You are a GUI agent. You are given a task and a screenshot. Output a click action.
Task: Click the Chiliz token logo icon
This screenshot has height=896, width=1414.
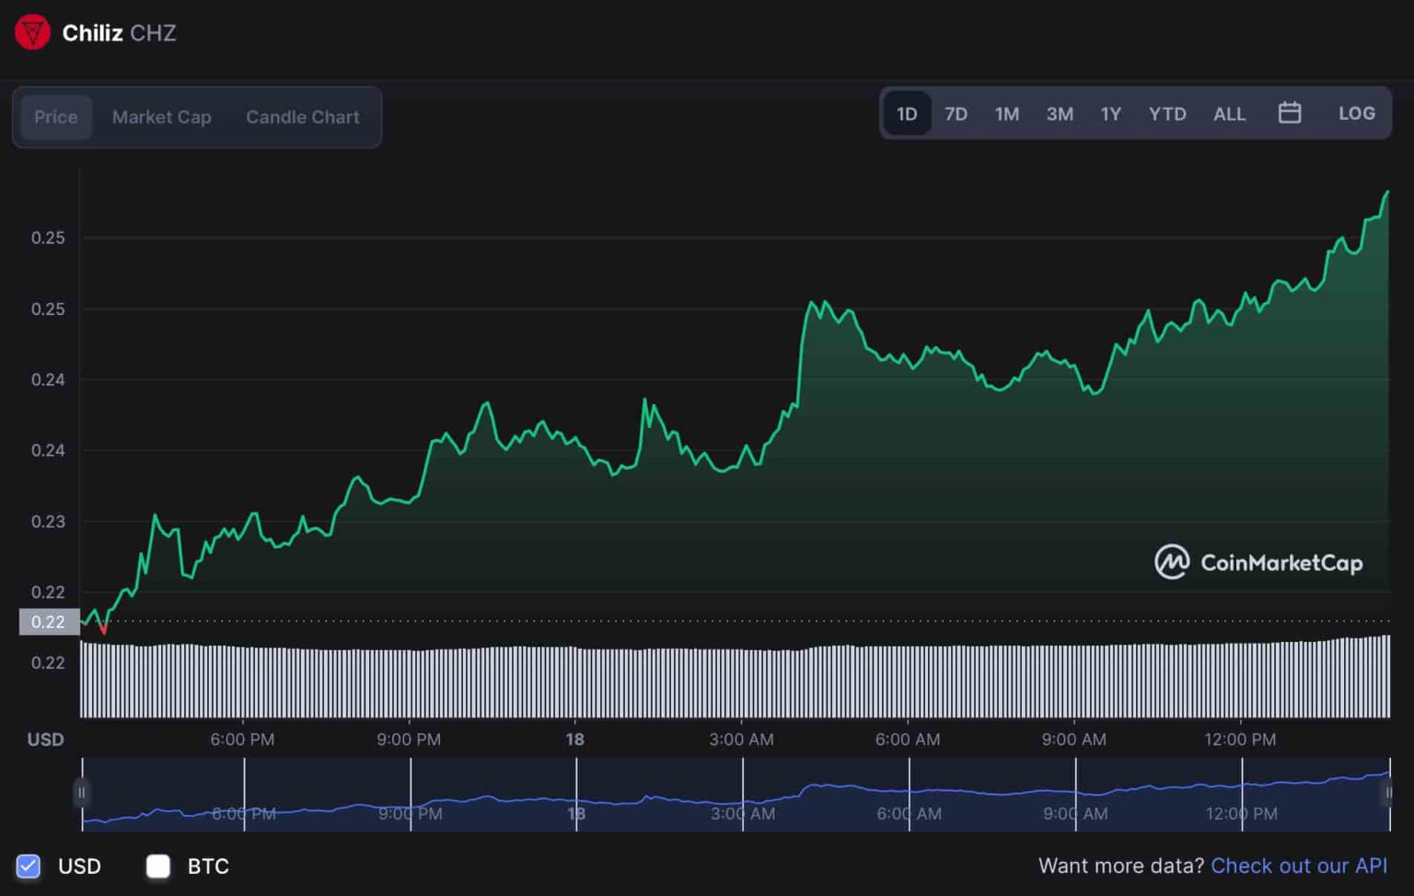[31, 32]
